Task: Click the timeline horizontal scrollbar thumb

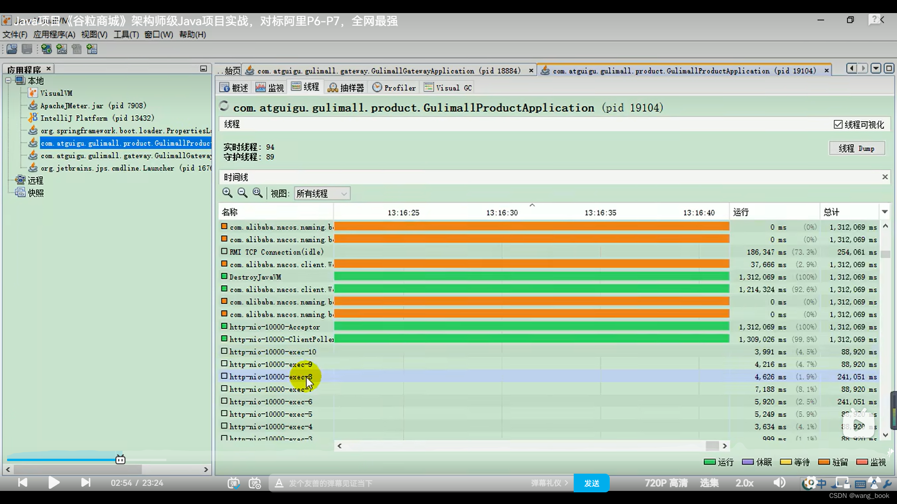Action: click(x=712, y=446)
